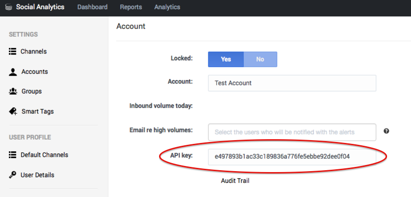Open Smart Tags settings page
The width and height of the screenshot is (411, 197).
(38, 111)
